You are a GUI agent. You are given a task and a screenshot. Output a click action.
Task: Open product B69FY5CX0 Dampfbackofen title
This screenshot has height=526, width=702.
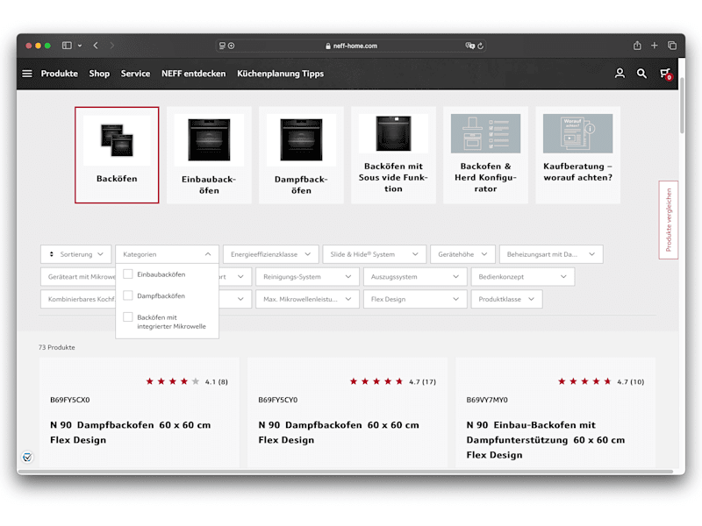130,432
